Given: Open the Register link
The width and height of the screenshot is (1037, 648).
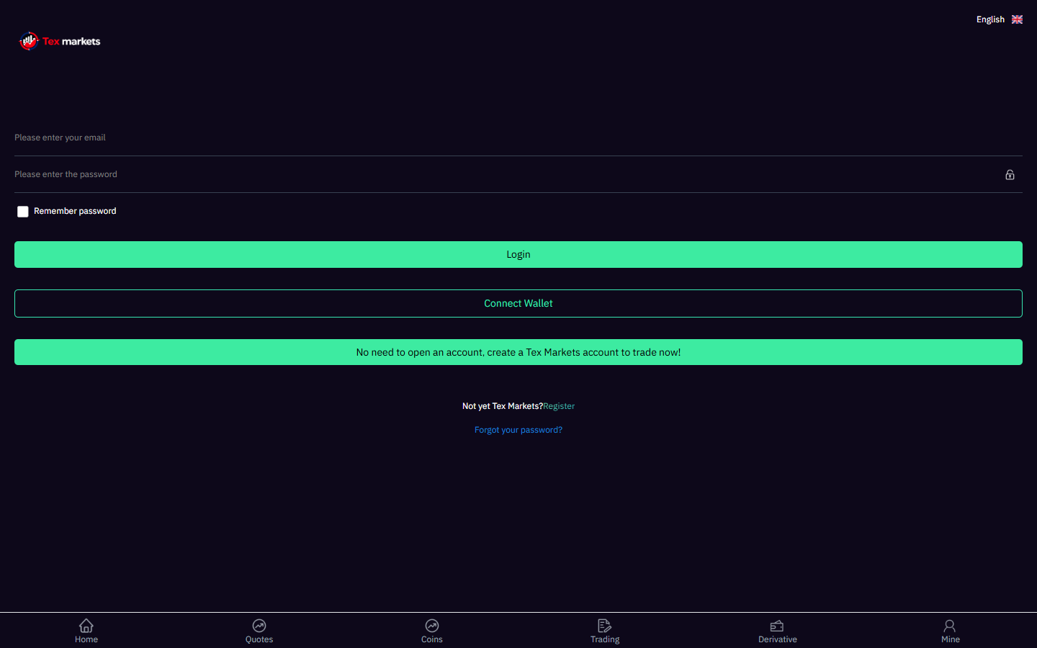Looking at the screenshot, I should (559, 406).
